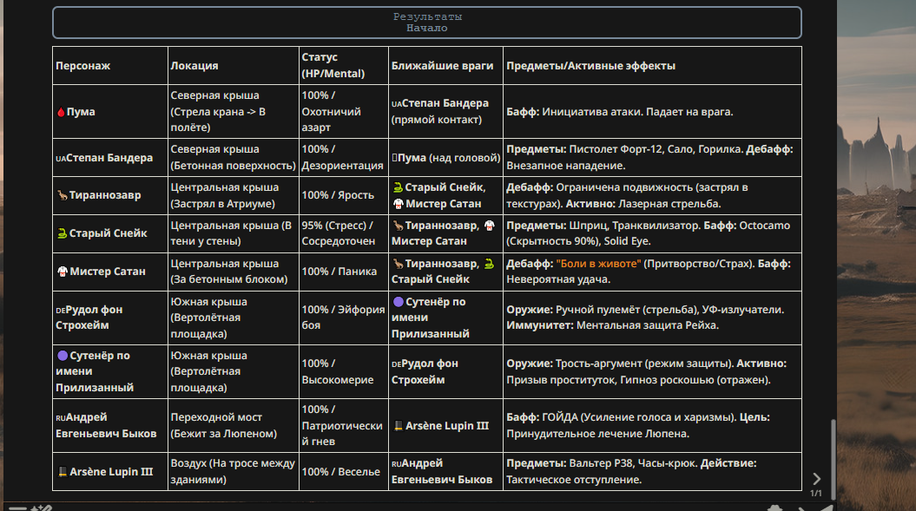Click enemy Степан Бандера (прямой контакт)
916x511 pixels.
(440, 112)
